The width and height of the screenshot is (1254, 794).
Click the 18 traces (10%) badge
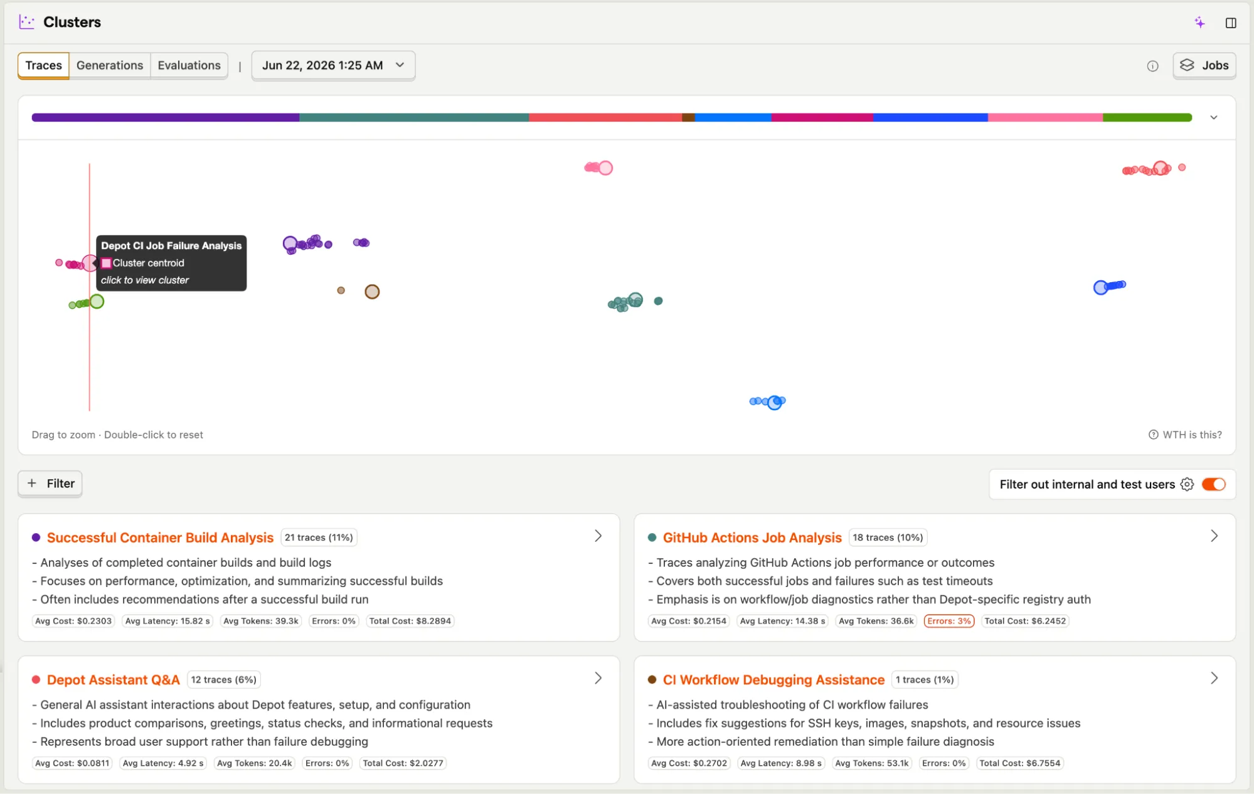[888, 537]
